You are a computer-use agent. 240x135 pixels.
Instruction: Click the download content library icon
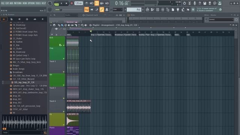[x=220, y=3]
